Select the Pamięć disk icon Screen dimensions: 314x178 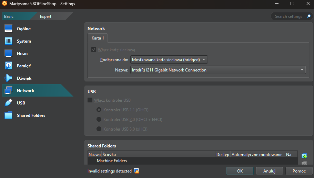(9, 66)
